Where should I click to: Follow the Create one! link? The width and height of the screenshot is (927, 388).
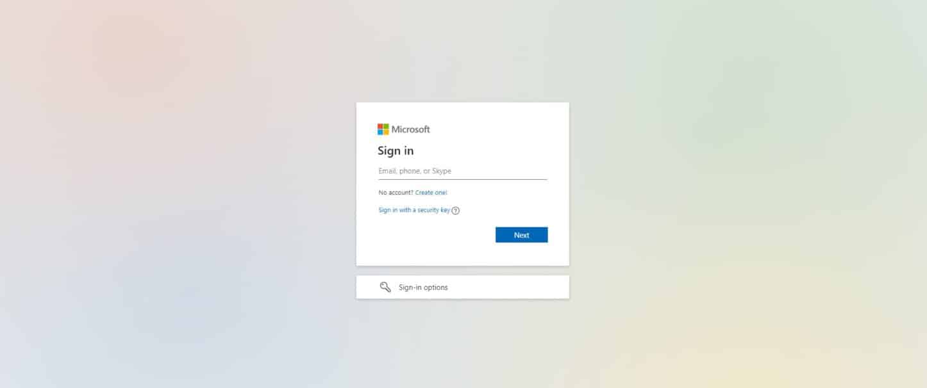pyautogui.click(x=431, y=193)
